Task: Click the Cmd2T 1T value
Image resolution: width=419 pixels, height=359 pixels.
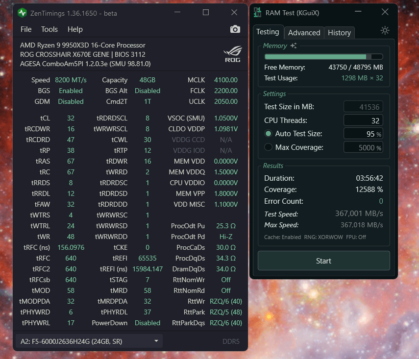Action: tap(147, 101)
